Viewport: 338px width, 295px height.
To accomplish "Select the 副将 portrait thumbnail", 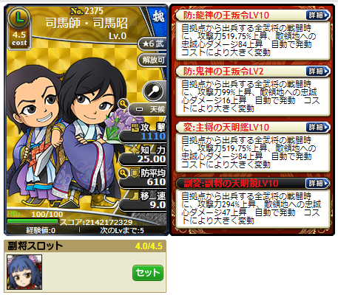I will tap(24, 272).
